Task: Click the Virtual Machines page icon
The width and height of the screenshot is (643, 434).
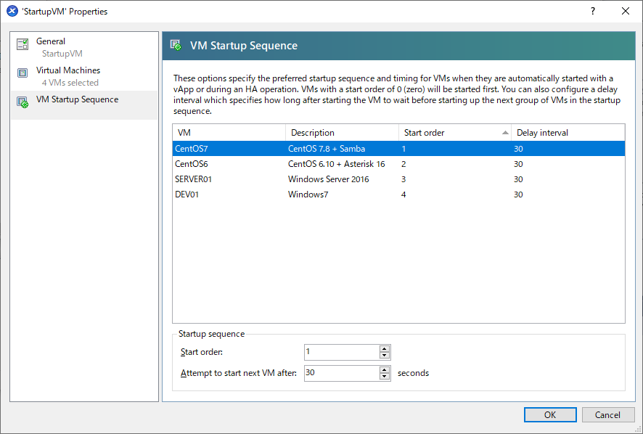Action: [x=22, y=73]
